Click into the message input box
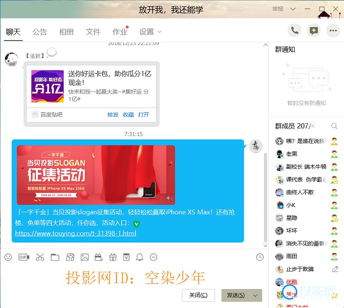344x308 pixels. pyautogui.click(x=134, y=278)
